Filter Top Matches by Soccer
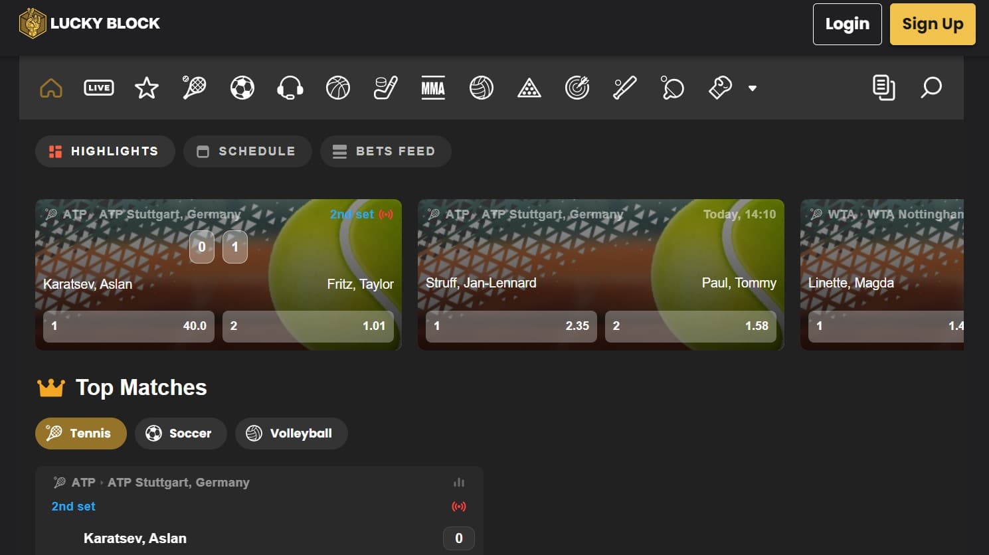989x555 pixels. coord(181,434)
